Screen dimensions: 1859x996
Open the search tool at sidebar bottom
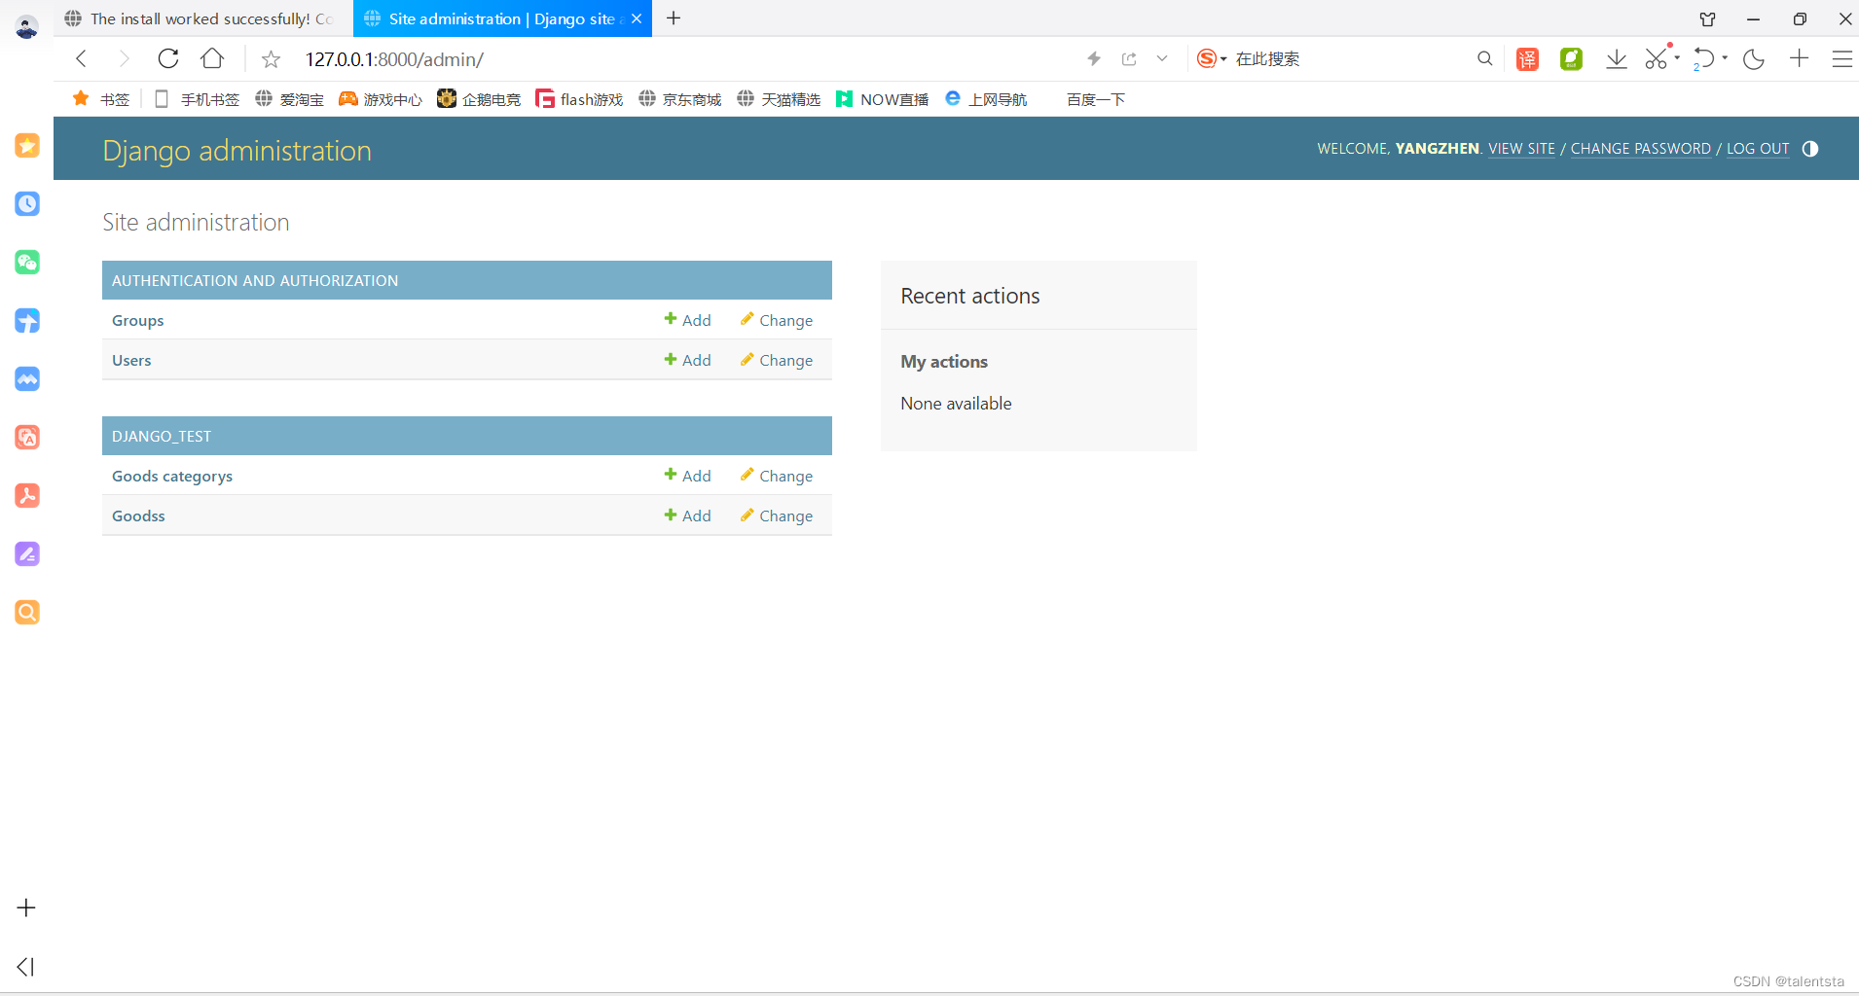(26, 612)
